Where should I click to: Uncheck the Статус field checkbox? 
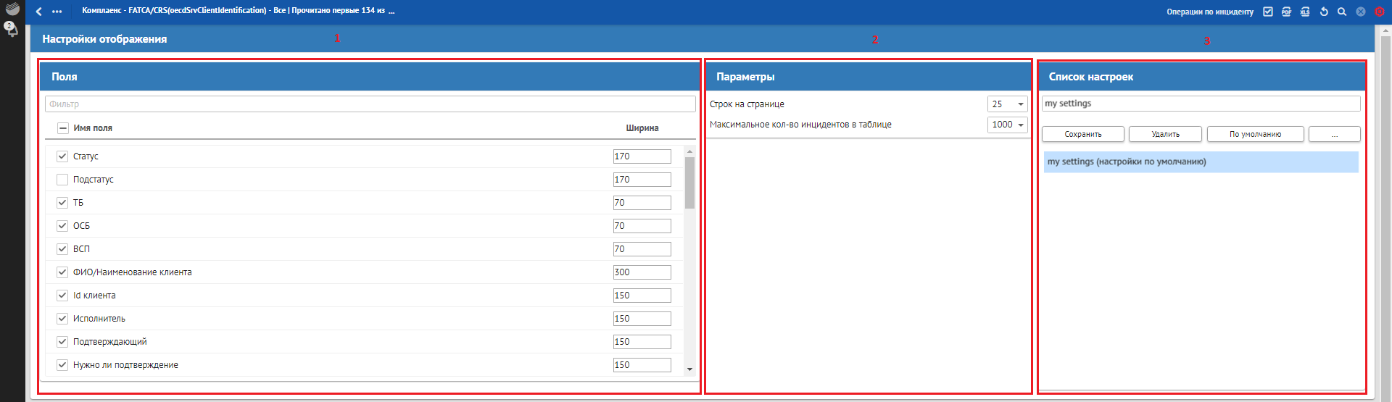pos(62,156)
